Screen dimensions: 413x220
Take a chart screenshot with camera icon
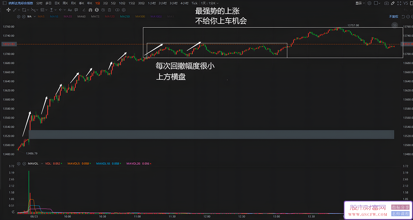tap(386, 3)
